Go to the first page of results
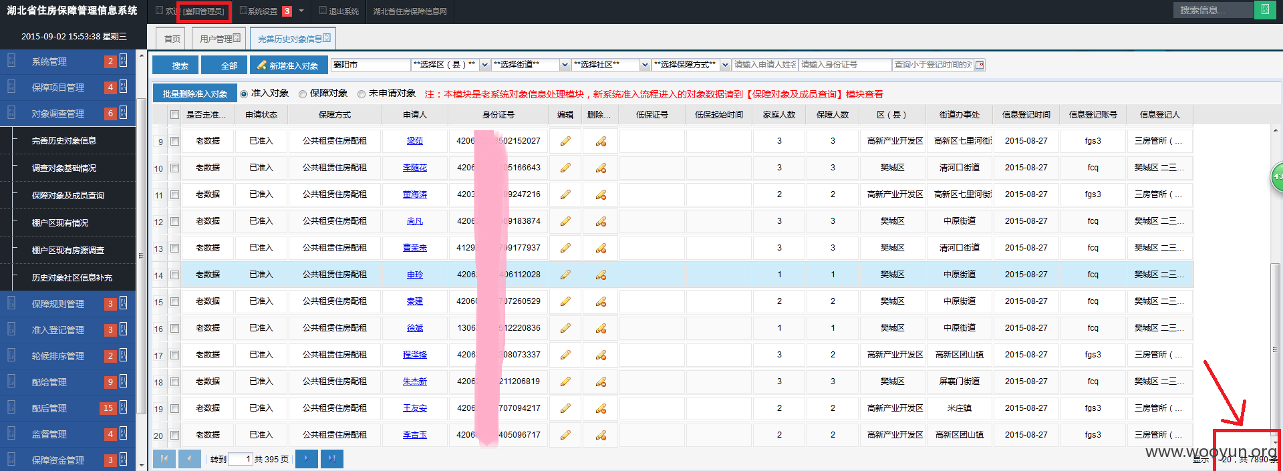The image size is (1283, 471). coord(164,458)
